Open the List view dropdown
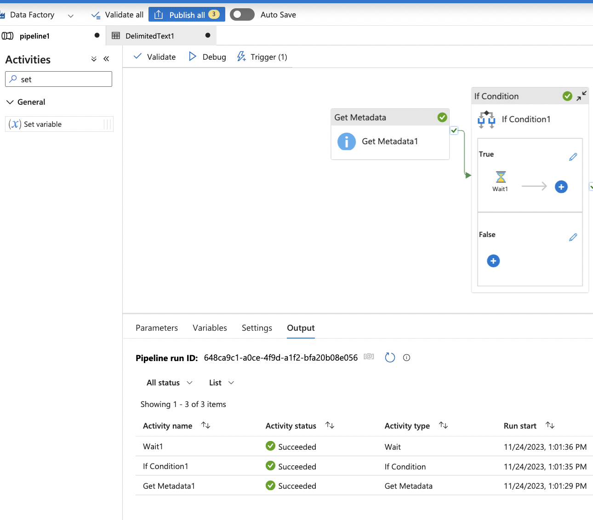 point(222,383)
